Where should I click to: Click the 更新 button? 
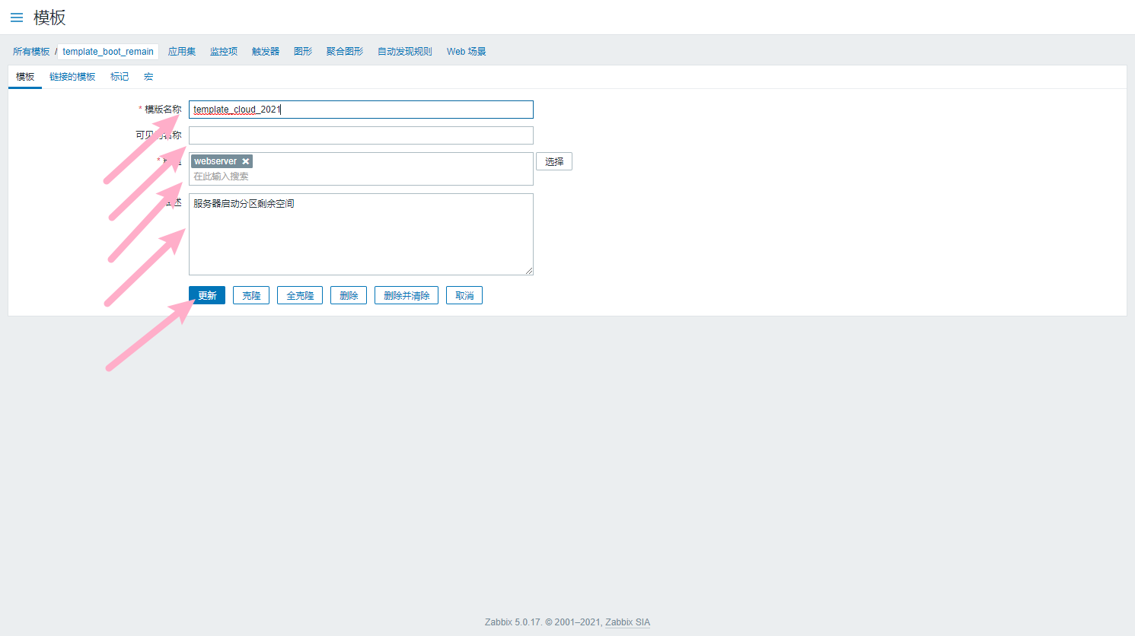pos(207,295)
